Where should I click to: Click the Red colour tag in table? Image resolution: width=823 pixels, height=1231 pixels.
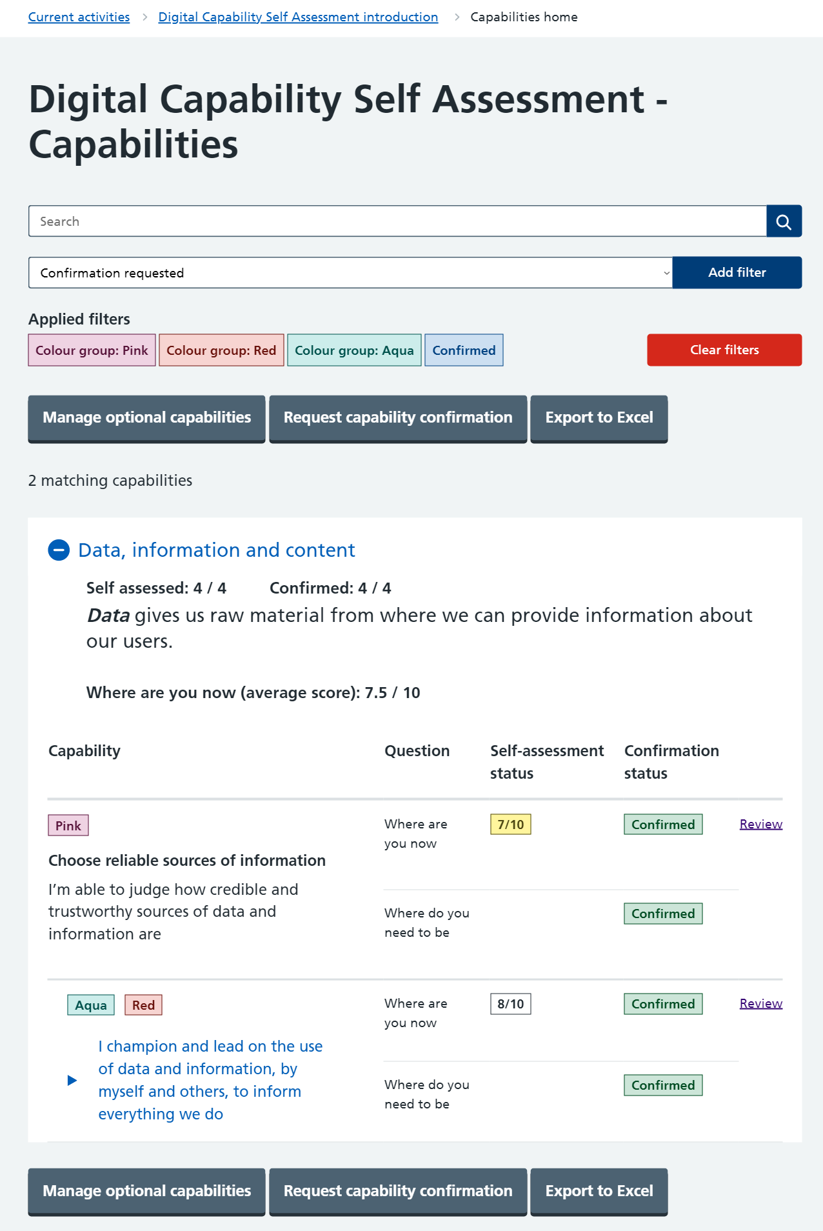click(143, 1005)
